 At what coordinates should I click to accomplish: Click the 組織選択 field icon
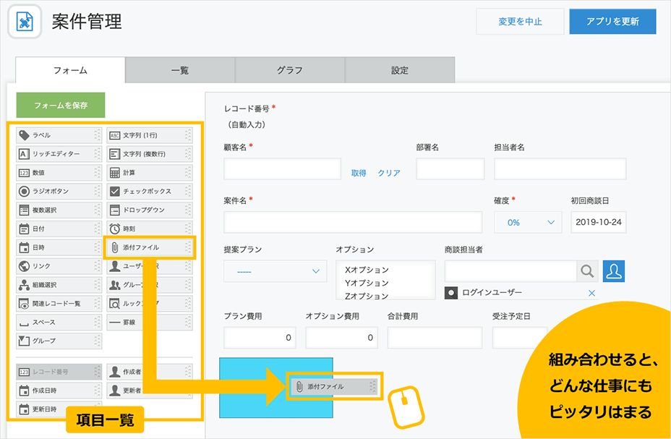pos(24,285)
